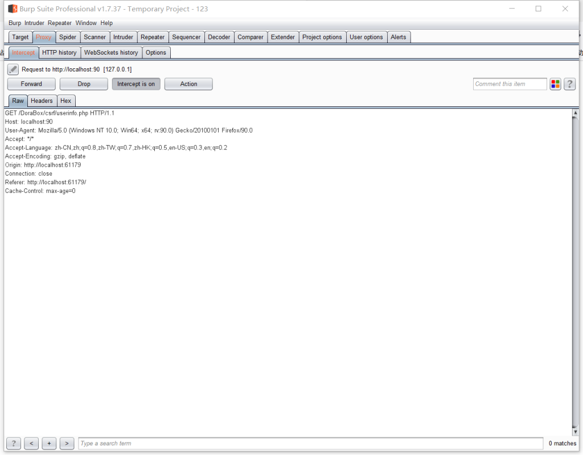The width and height of the screenshot is (583, 455).
Task: Click the Host: localhost:90 header line
Action: [x=29, y=122]
